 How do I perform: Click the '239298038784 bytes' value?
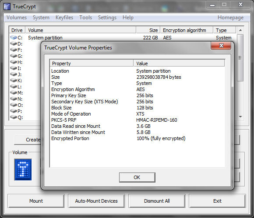point(159,77)
